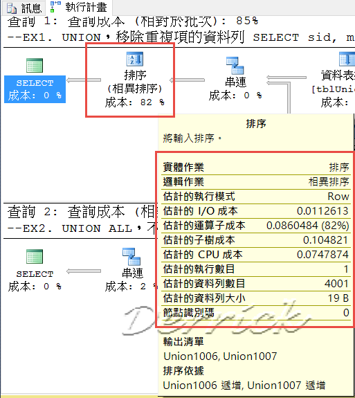Switch to the 執行計畫 tab
This screenshot has width=355, height=398.
(x=79, y=7)
